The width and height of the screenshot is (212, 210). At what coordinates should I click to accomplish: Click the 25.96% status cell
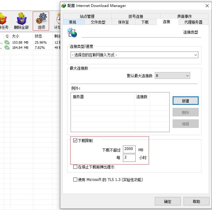tap(41, 42)
